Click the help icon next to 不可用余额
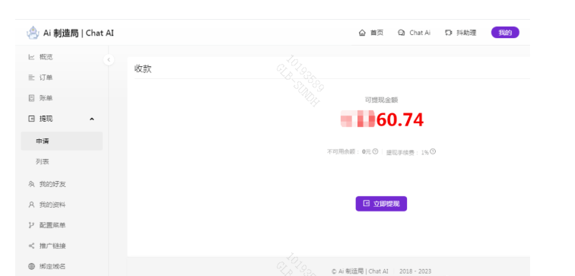Image resolution: width=575 pixels, height=276 pixels. (375, 151)
